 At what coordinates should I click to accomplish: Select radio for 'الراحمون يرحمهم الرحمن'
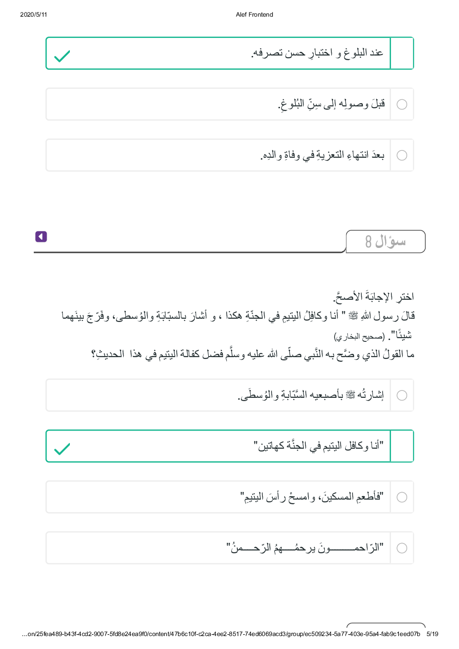coord(402,548)
